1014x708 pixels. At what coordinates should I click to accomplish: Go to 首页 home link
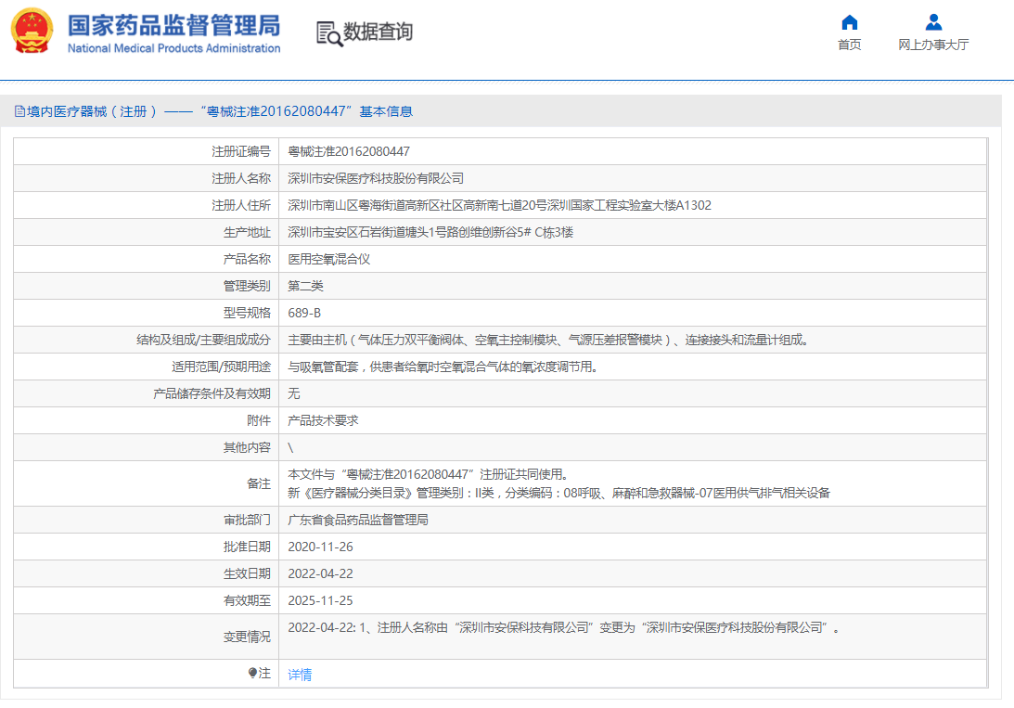849,45
